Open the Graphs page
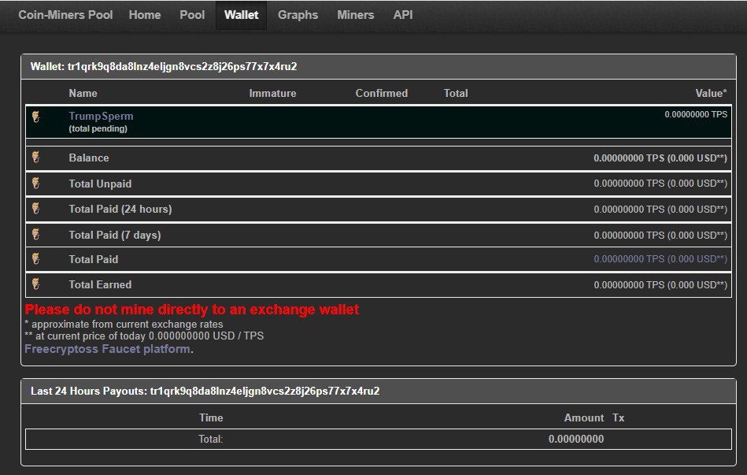 298,15
